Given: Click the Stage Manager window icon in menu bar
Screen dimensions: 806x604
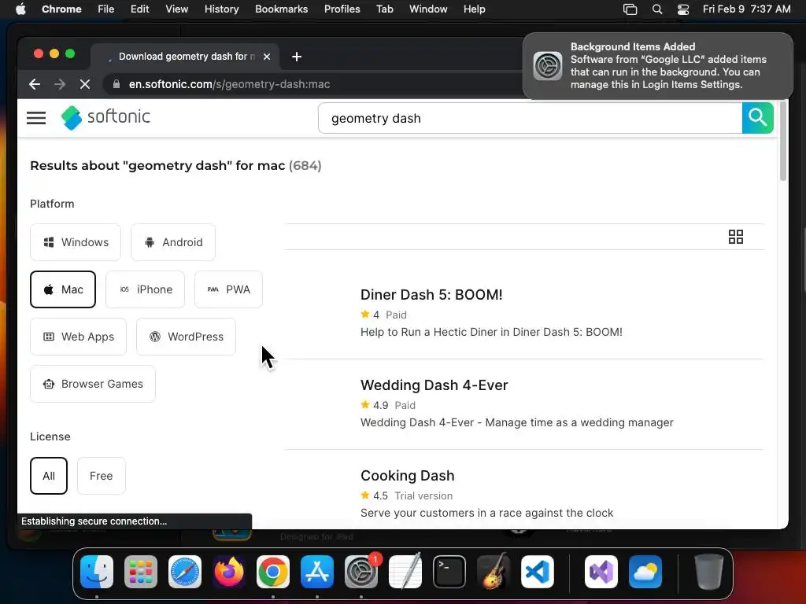Looking at the screenshot, I should pyautogui.click(x=630, y=9).
